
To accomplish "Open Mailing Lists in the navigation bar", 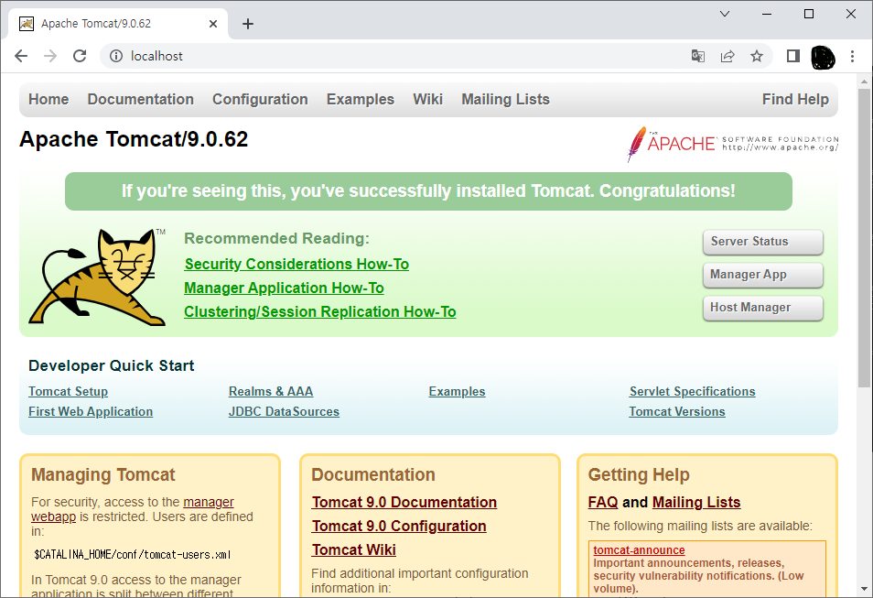I will [x=505, y=99].
